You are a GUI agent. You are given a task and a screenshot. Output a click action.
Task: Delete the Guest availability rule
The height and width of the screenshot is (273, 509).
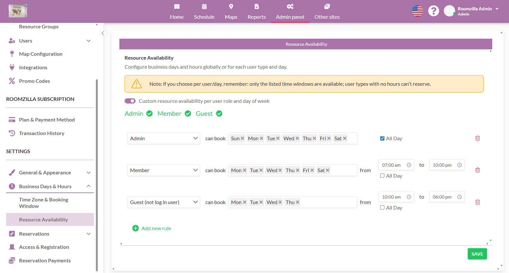click(477, 202)
